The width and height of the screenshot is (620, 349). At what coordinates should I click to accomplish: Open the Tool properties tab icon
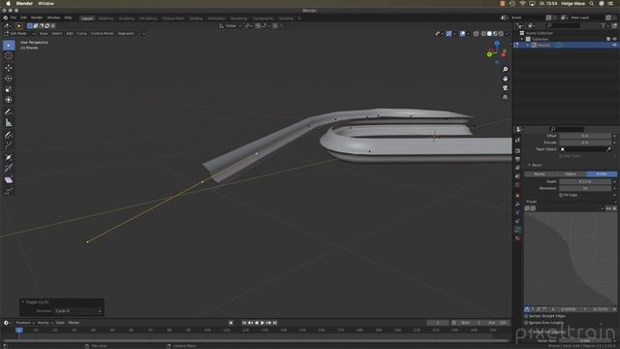coord(517,140)
